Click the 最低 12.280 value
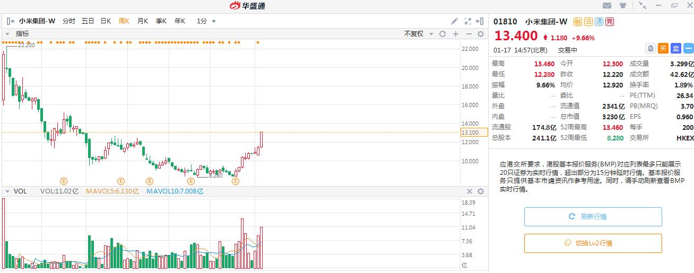The width and height of the screenshot is (694, 273). [544, 74]
